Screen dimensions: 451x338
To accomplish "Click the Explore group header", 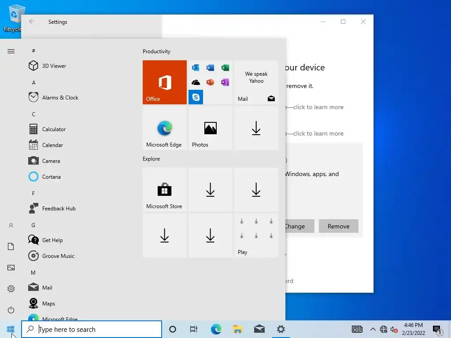I will 152,158.
